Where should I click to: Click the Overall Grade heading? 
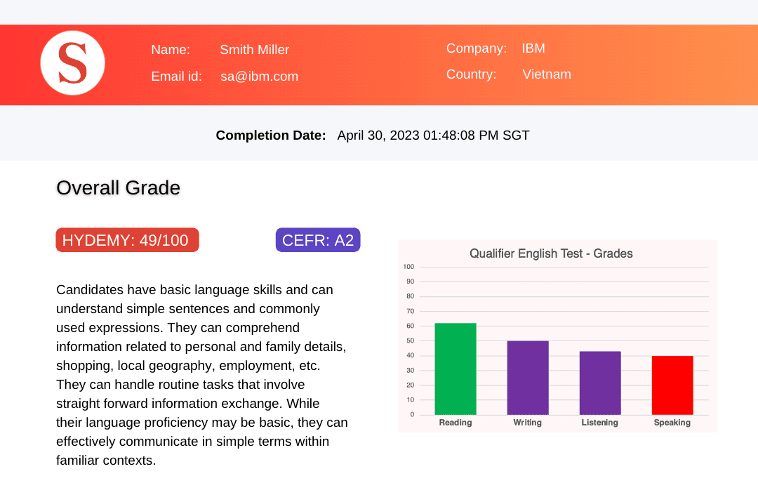pyautogui.click(x=118, y=188)
